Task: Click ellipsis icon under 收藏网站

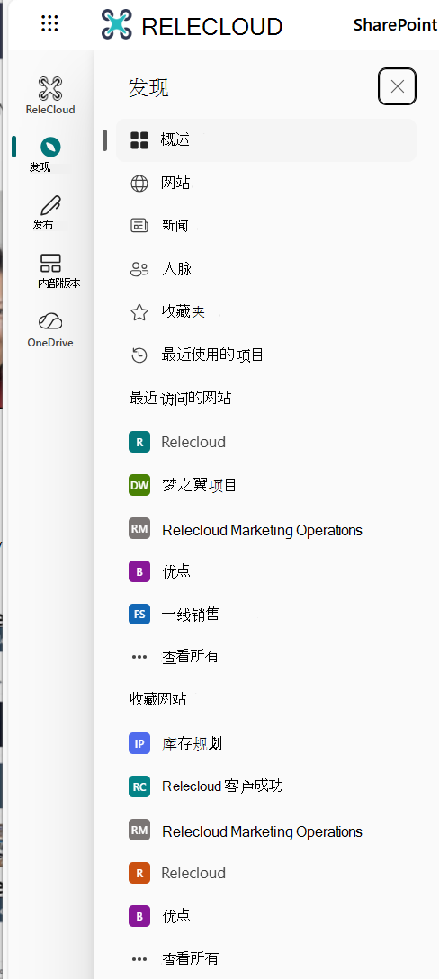Action: (139, 959)
